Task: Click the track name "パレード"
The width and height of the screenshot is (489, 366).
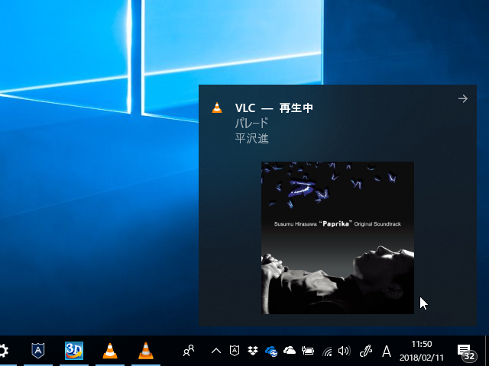Action: point(251,124)
